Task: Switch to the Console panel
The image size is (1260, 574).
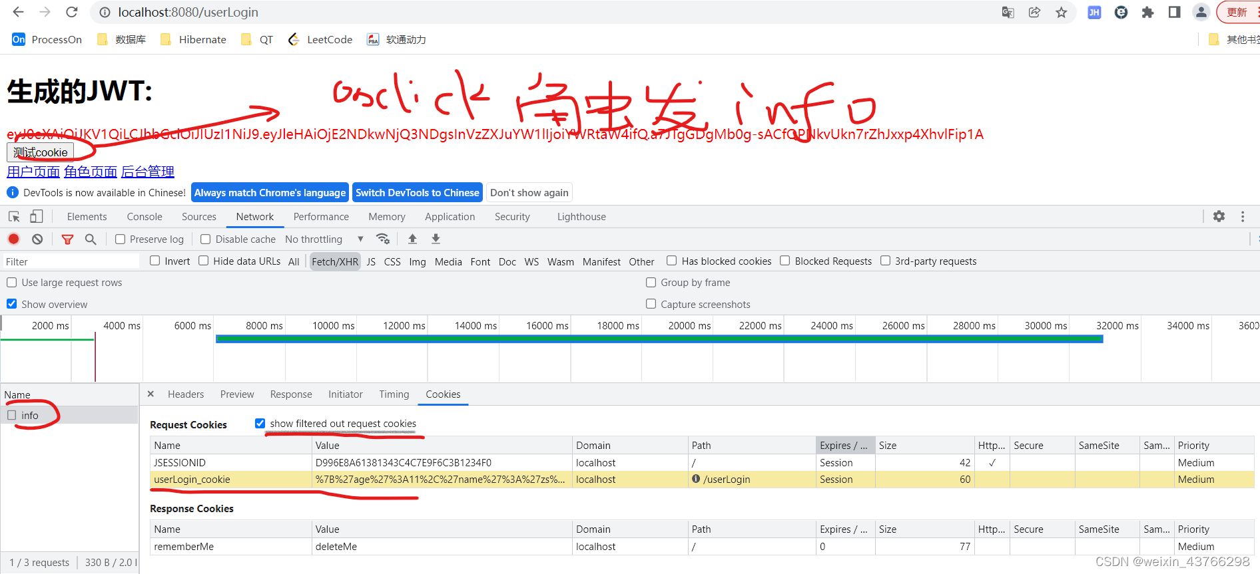Action: coord(145,216)
